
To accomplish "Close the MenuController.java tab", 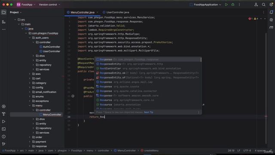I will (98, 12).
